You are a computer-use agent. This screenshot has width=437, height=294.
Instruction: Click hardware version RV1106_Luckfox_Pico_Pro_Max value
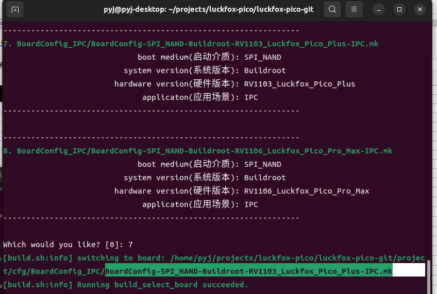point(307,191)
